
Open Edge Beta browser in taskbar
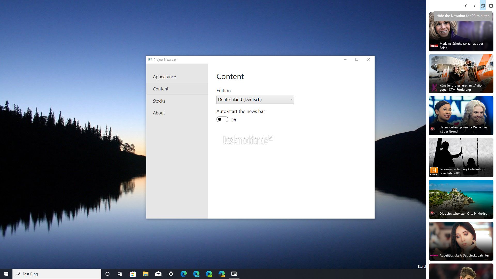(x=196, y=274)
